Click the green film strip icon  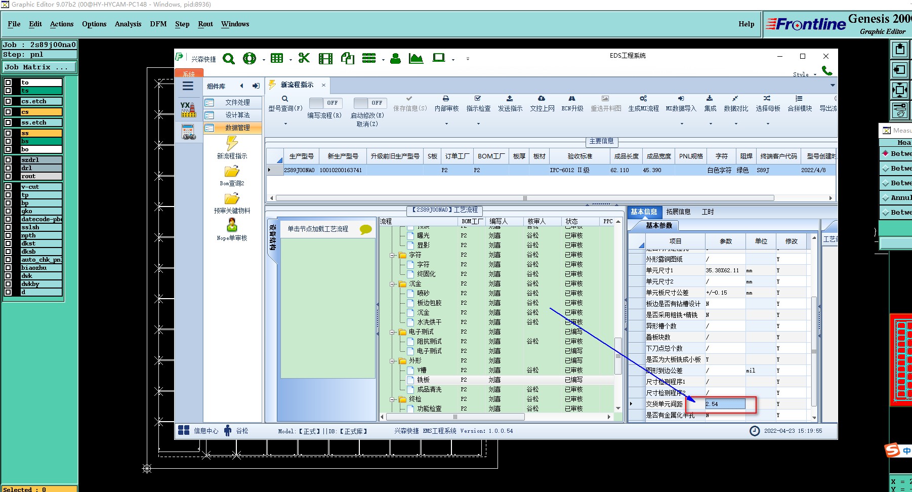tap(325, 59)
